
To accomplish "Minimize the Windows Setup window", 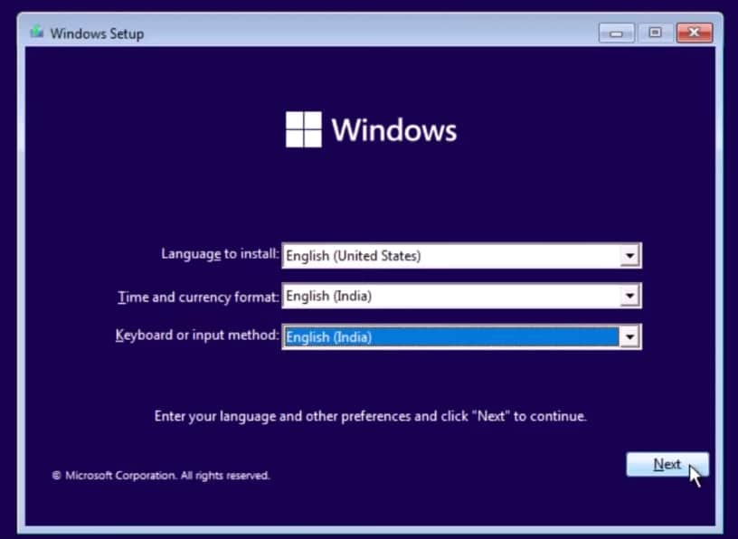I will (616, 32).
